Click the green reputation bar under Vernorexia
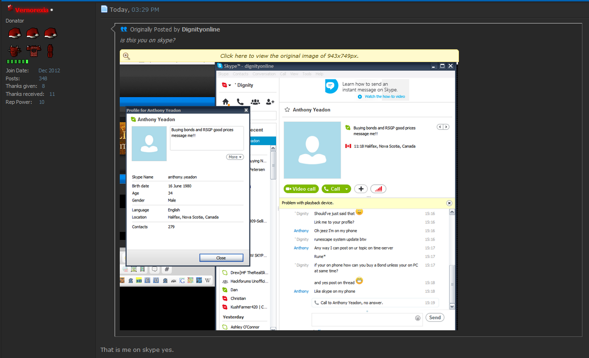The height and width of the screenshot is (358, 589). (17, 62)
